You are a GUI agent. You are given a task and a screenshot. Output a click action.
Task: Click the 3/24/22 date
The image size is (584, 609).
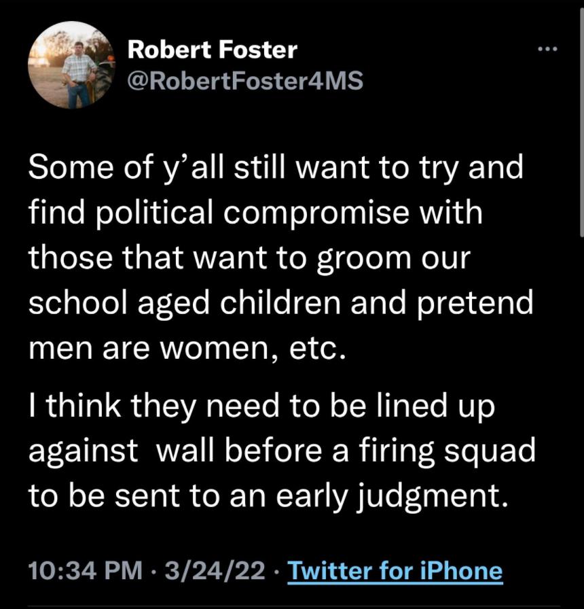(x=215, y=571)
